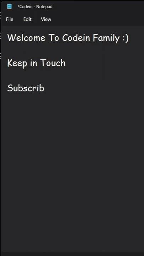Click the word 'Codein' in the document text
The width and height of the screenshot is (144, 256).
(76, 38)
